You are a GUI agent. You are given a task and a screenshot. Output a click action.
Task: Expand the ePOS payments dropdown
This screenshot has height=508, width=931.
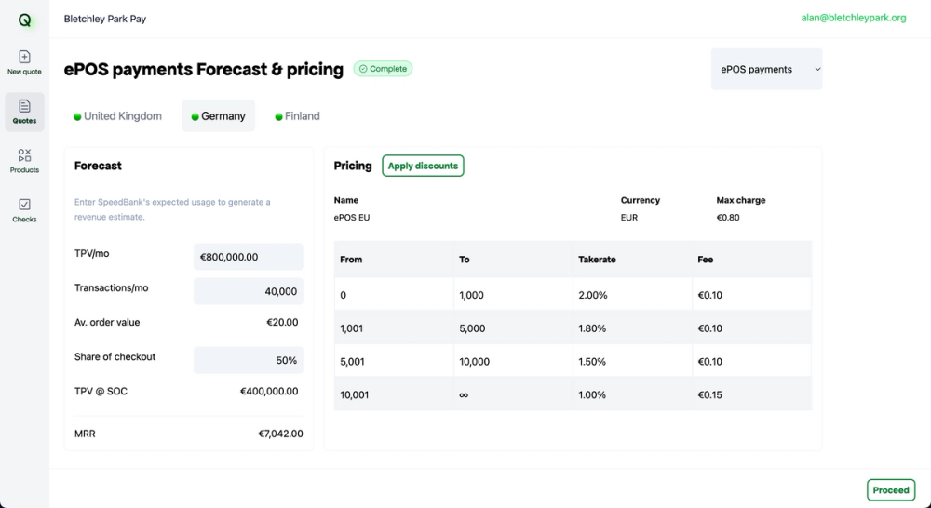coord(766,69)
